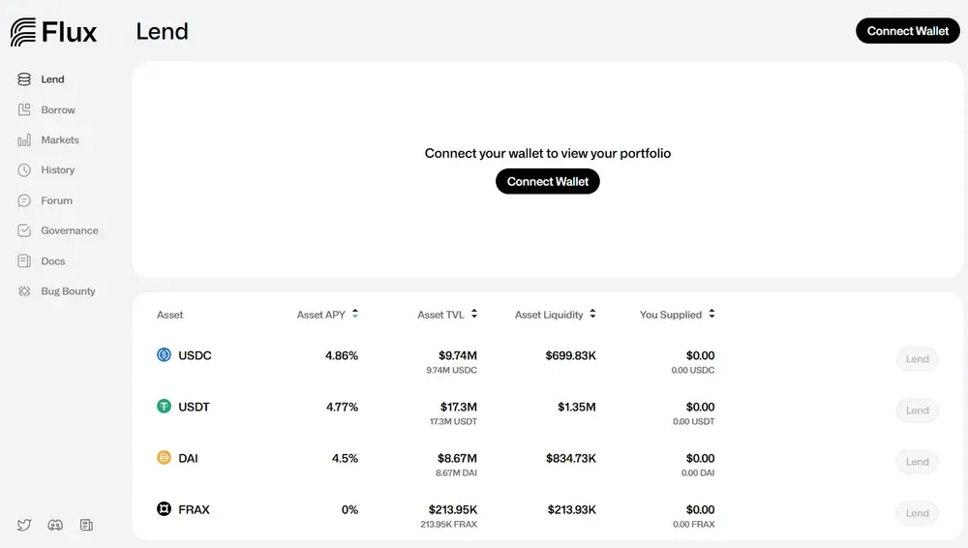
Task: Click the Forum chat bubble icon
Action: (24, 200)
